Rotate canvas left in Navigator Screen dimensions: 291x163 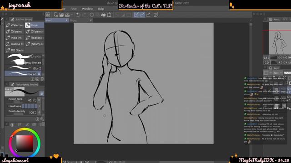coord(281,62)
